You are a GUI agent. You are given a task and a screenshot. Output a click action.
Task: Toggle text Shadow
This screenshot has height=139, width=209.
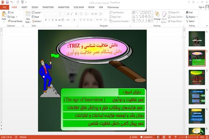(56, 20)
